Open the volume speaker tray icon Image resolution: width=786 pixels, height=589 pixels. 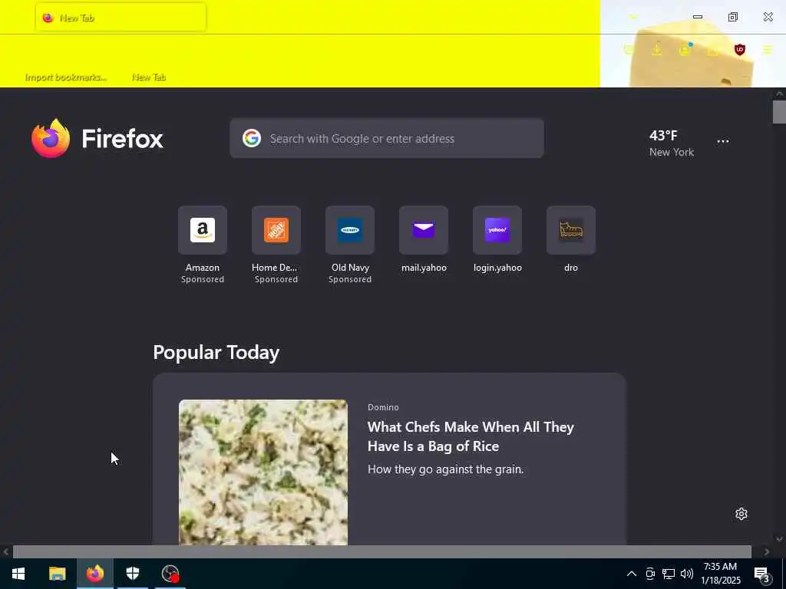(x=687, y=574)
